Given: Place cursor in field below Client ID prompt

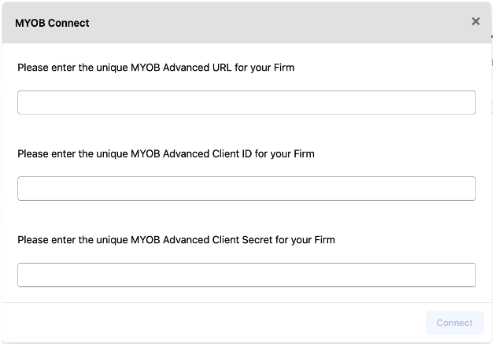Looking at the screenshot, I should pyautogui.click(x=246, y=189).
